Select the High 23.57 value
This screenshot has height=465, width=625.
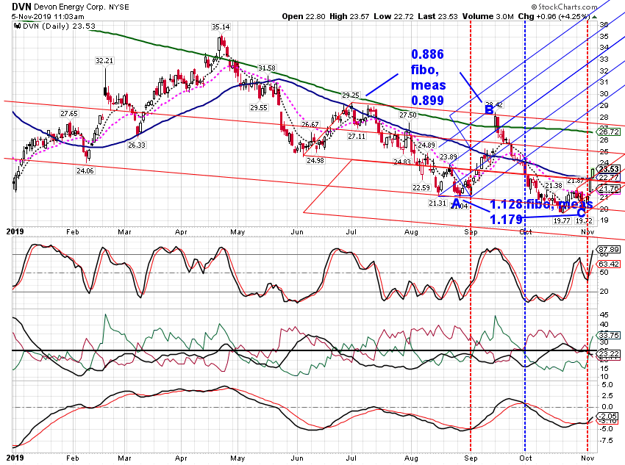[x=349, y=16]
